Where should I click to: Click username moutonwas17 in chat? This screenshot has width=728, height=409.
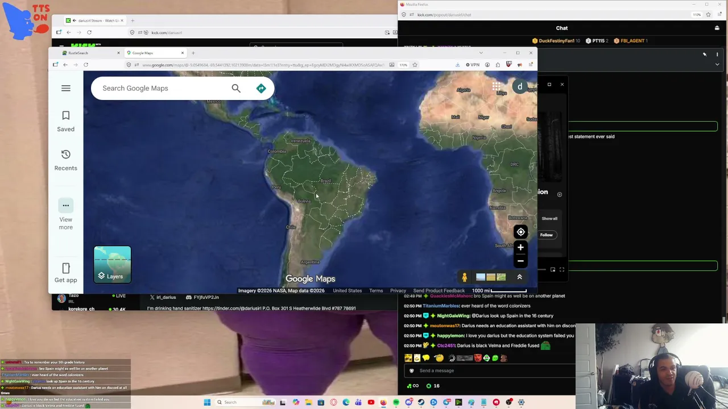(445, 326)
